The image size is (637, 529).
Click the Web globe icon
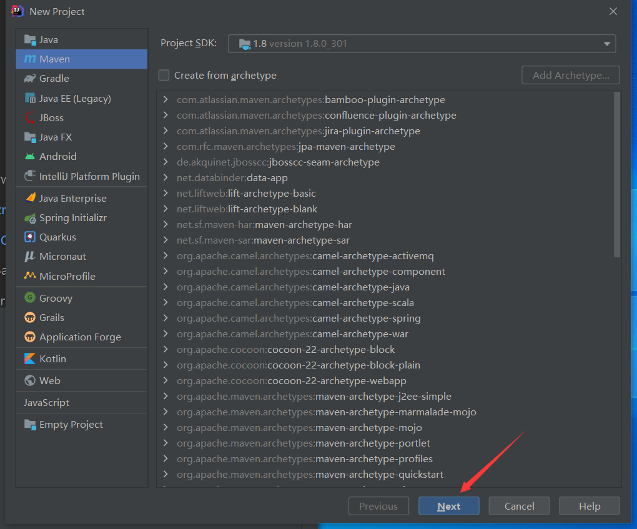click(30, 380)
